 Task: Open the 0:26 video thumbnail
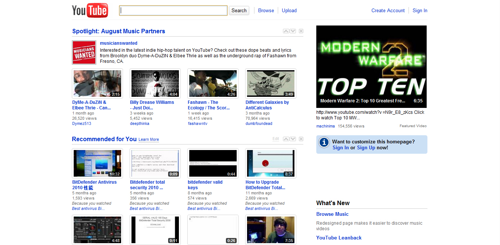pos(213,230)
